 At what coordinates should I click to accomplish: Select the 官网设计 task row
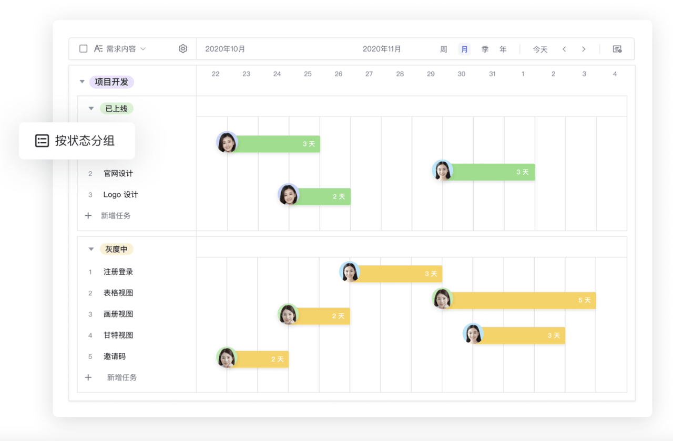(118, 173)
